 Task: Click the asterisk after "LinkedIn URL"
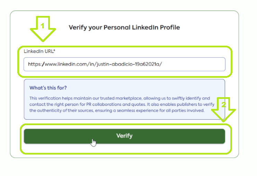click(x=54, y=51)
